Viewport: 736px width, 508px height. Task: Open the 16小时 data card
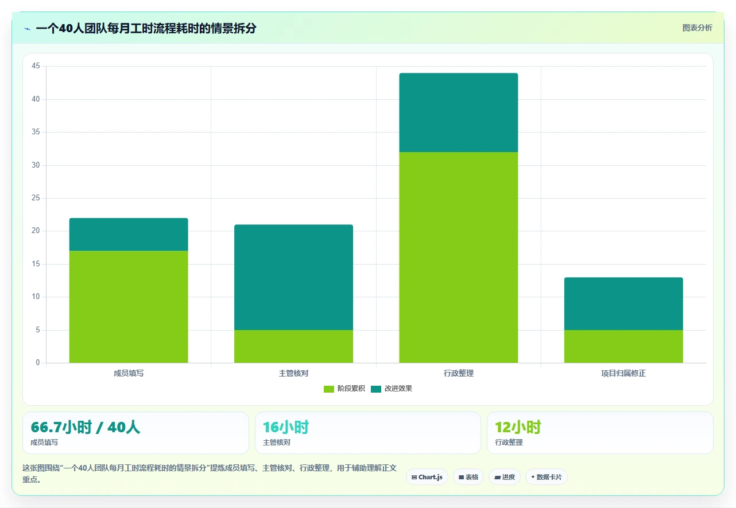(368, 433)
